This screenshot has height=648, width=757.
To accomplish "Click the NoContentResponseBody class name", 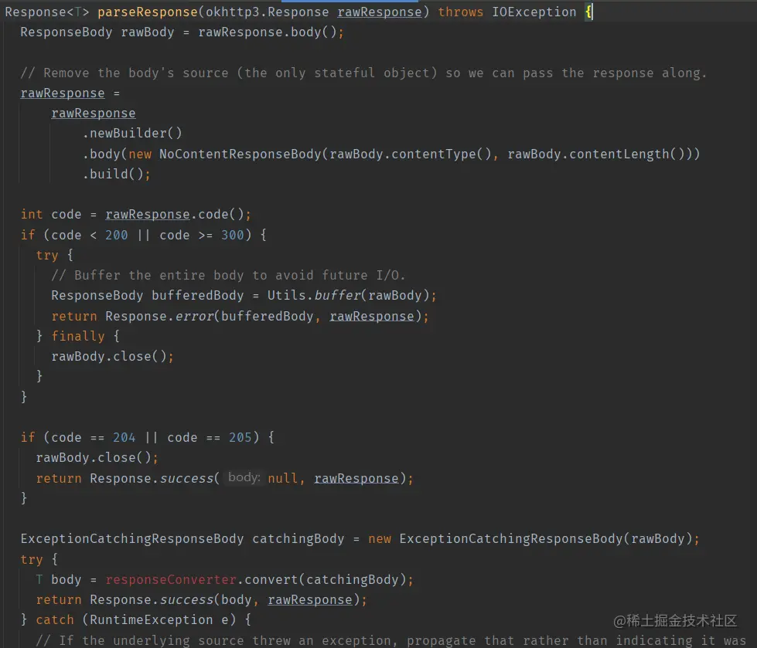I will tap(240, 154).
